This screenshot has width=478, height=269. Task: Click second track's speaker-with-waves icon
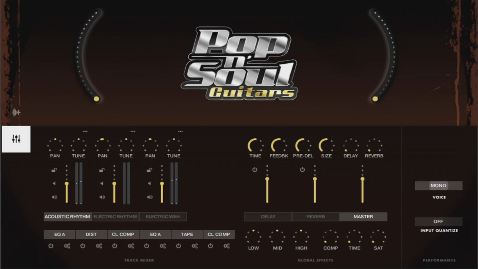tap(102, 197)
